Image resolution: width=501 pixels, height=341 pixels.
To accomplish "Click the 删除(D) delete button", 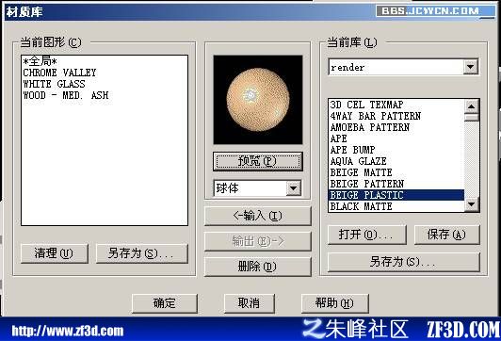I will pos(257,267).
